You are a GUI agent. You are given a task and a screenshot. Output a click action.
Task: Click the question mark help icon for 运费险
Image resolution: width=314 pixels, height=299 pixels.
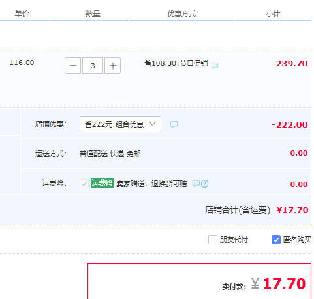pyautogui.click(x=204, y=184)
